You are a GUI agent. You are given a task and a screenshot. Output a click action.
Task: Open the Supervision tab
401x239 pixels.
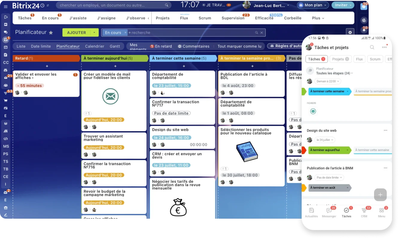(x=233, y=18)
